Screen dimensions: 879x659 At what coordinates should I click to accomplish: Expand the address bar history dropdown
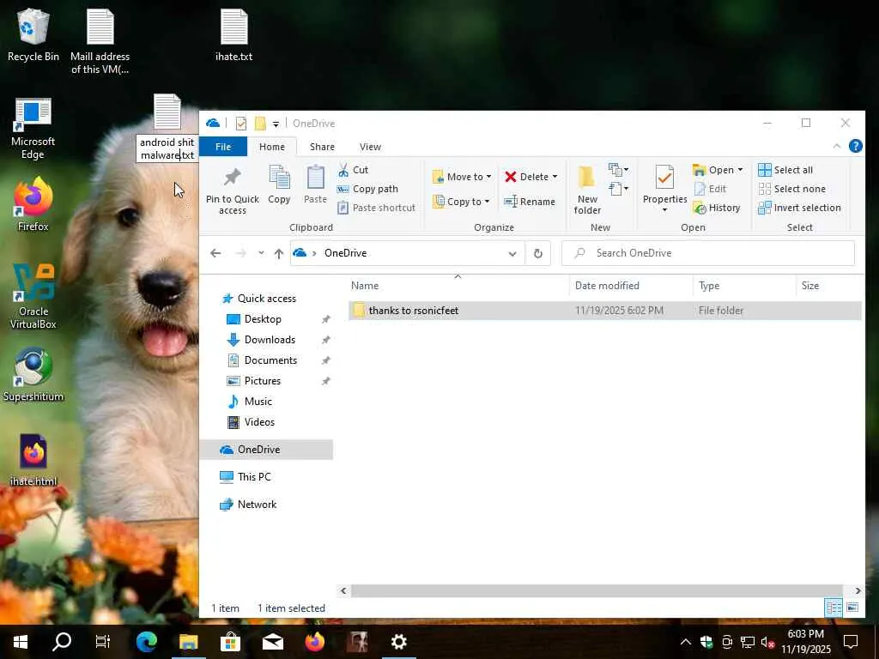click(x=512, y=253)
